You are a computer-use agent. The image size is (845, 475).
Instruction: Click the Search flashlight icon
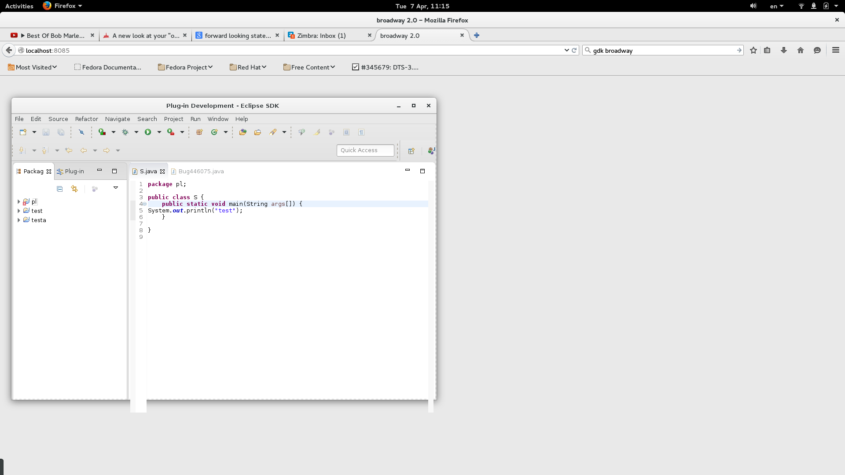tap(273, 132)
